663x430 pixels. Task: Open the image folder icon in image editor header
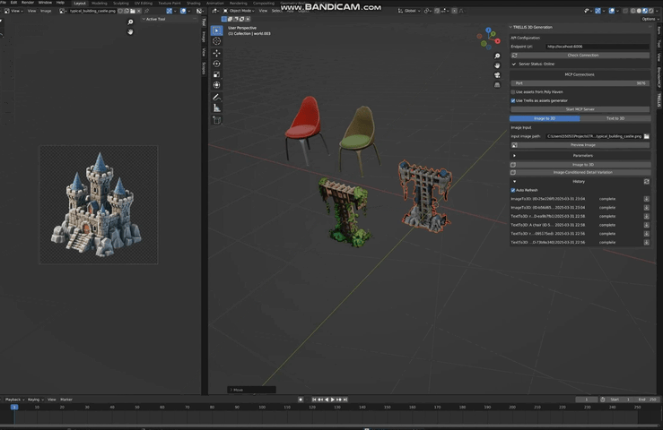coord(133,11)
